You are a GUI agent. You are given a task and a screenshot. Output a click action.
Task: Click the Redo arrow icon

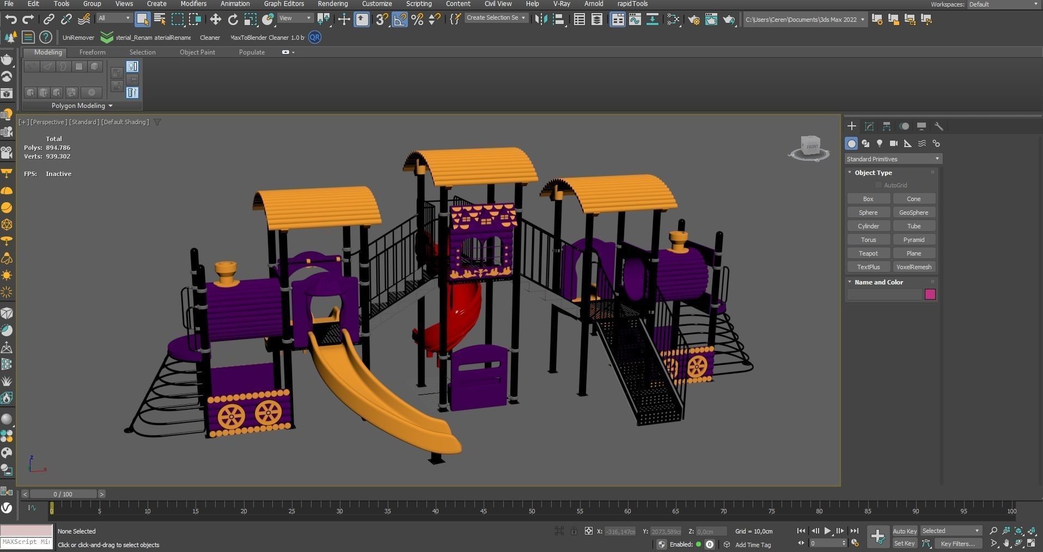28,20
